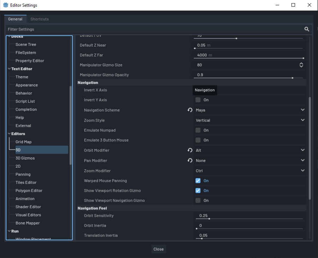Select the General tab
Screen dimensions: 318x258
(x=15, y=19)
